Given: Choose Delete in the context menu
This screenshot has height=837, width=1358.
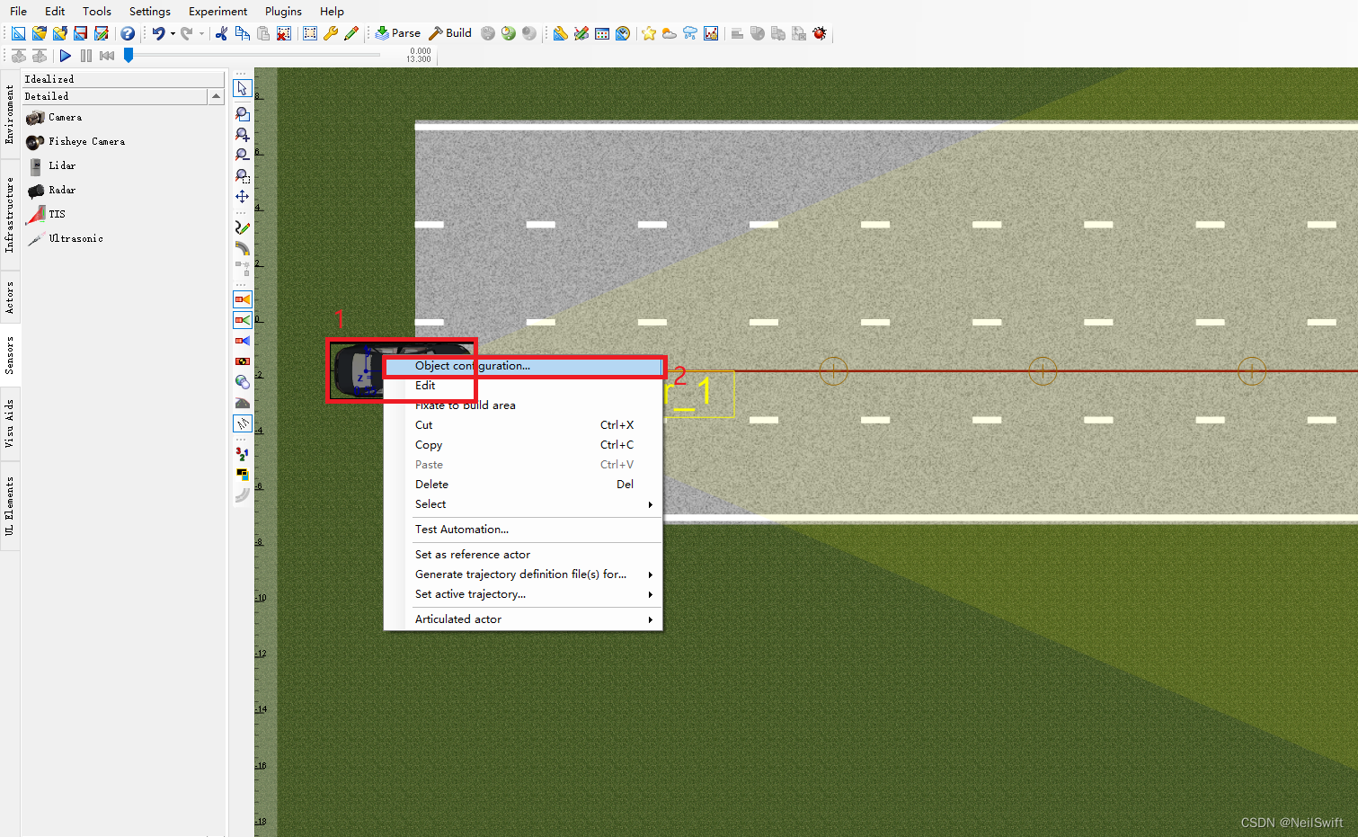Looking at the screenshot, I should pos(523,485).
